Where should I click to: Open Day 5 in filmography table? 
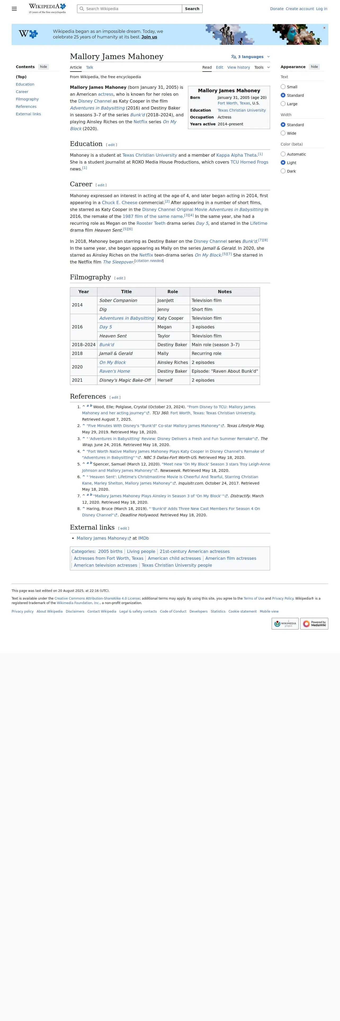tap(106, 327)
